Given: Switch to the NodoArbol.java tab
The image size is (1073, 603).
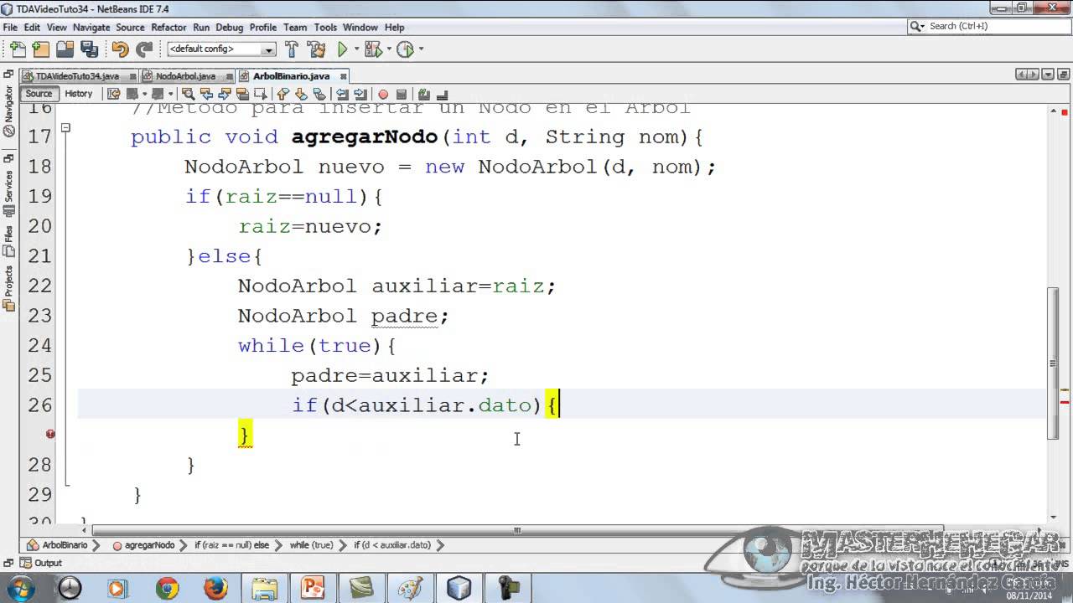Looking at the screenshot, I should point(185,76).
